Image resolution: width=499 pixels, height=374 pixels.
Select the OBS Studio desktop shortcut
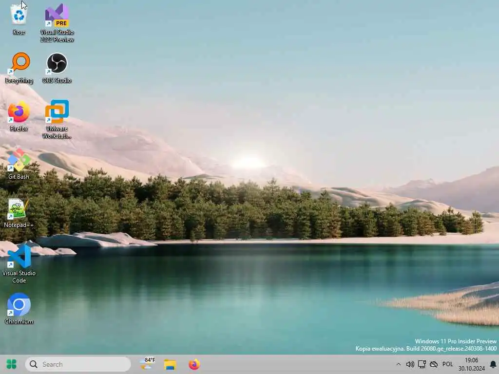pyautogui.click(x=57, y=68)
